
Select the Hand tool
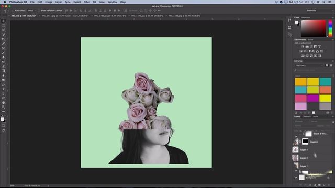coord(3,102)
